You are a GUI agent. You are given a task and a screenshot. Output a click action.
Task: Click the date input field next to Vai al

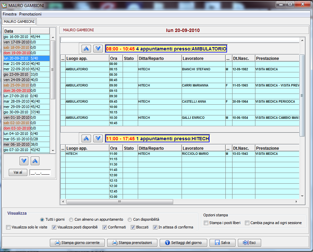[x=40, y=173]
